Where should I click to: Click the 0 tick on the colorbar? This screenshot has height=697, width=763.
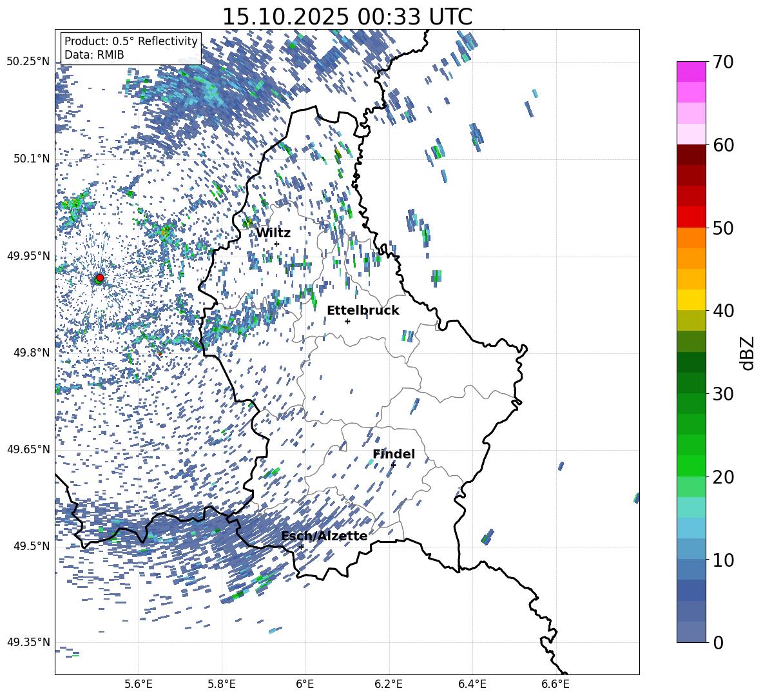point(718,642)
